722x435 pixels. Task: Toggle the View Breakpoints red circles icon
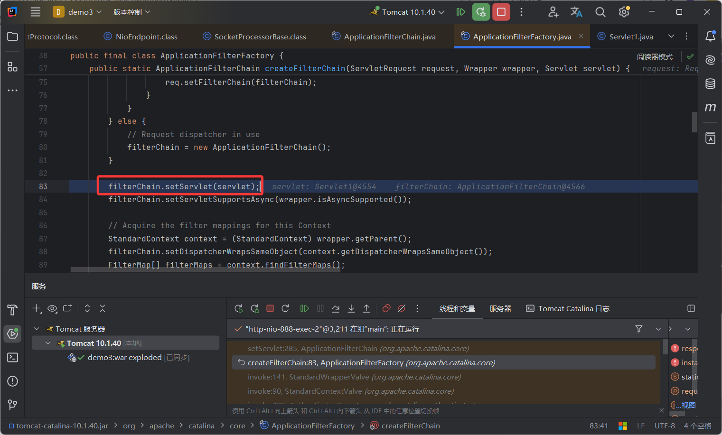pyautogui.click(x=386, y=309)
